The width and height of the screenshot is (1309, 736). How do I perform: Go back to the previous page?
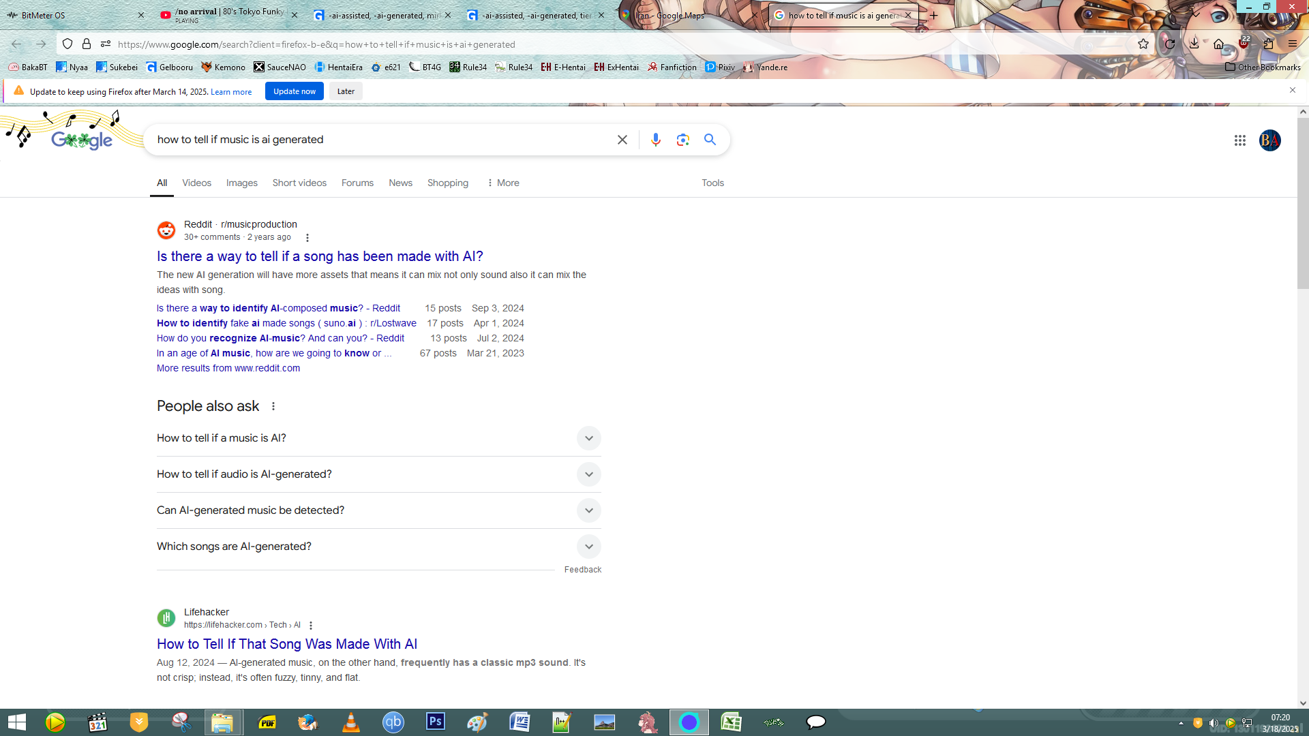[x=16, y=44]
